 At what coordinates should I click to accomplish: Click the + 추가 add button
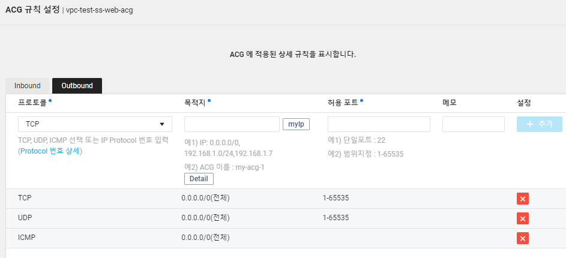[x=539, y=124]
